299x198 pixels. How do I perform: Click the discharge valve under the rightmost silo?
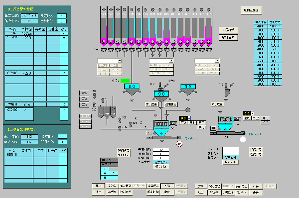point(209,50)
